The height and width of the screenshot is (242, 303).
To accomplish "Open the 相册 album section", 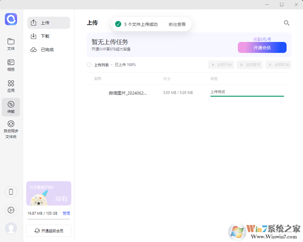I will (x=11, y=65).
